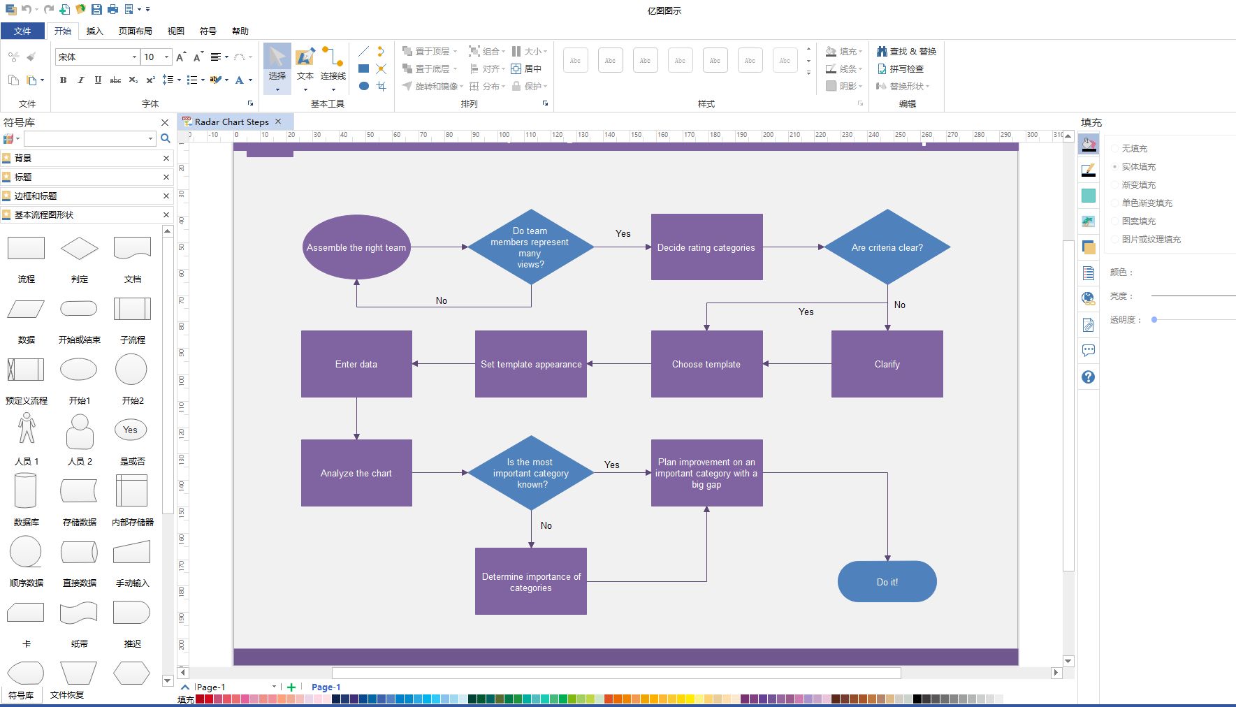Open the Page-1 page selector dropdown
Image resolution: width=1236 pixels, height=707 pixels.
[274, 687]
